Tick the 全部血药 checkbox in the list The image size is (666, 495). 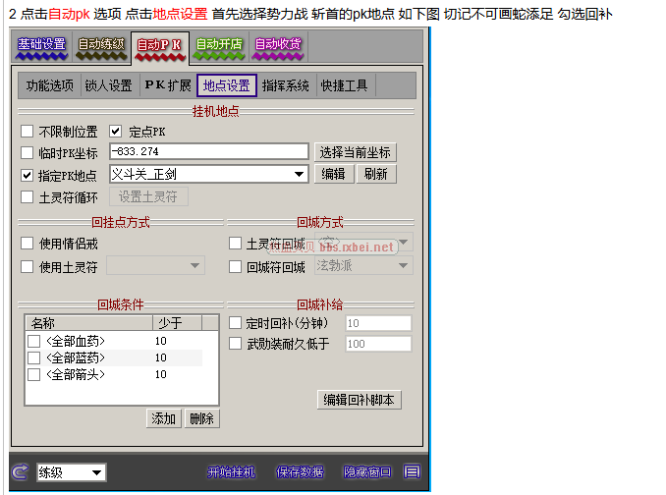tap(34, 341)
